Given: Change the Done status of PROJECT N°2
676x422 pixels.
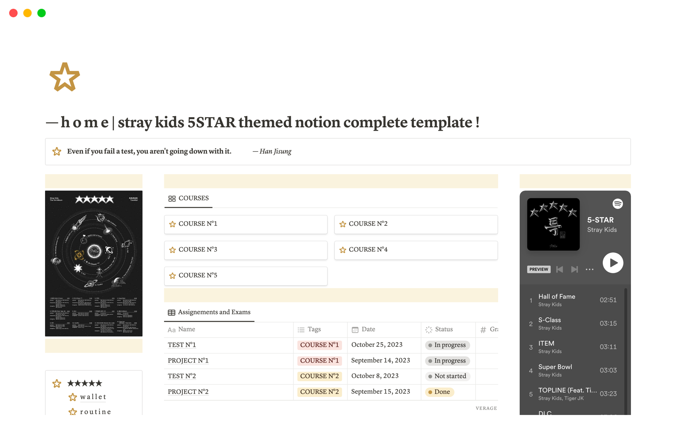Looking at the screenshot, I should (x=439, y=392).
